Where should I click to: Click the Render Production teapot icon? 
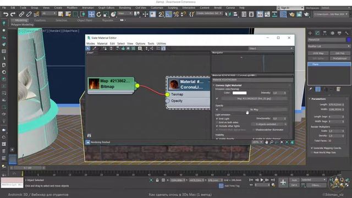306,14
